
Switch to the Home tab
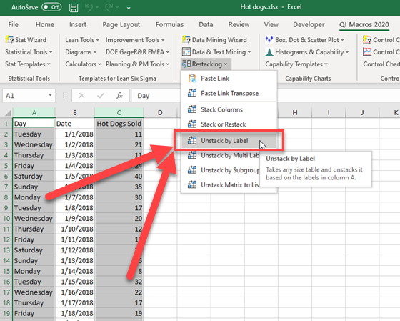click(45, 24)
